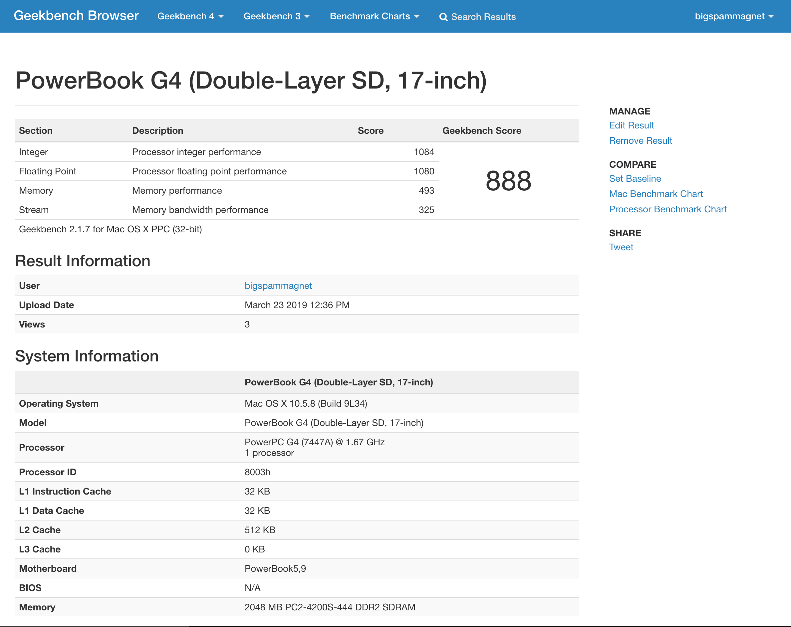The image size is (791, 627).
Task: Click the PowerPC G4 (7447A) processor value
Action: pos(314,442)
